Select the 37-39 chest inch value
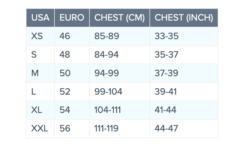 pos(167,73)
